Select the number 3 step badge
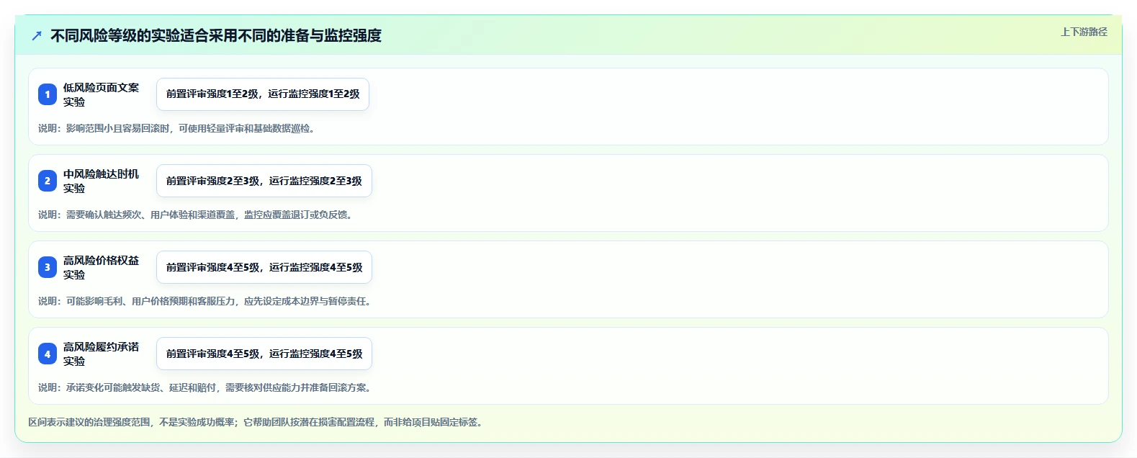The height and width of the screenshot is (458, 1137). point(48,267)
